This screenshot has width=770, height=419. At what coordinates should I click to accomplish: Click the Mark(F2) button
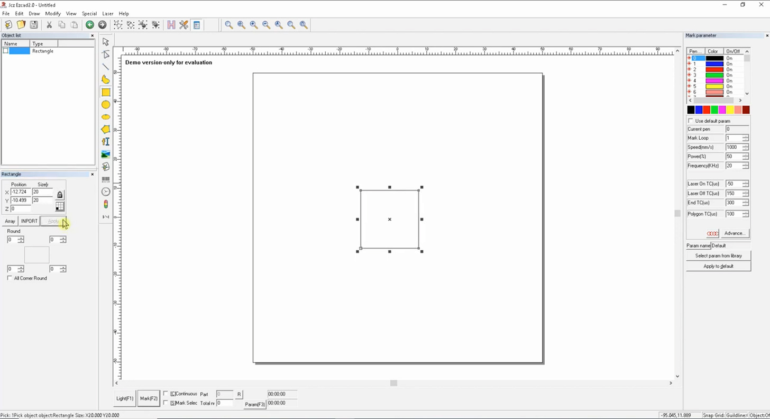pos(148,398)
